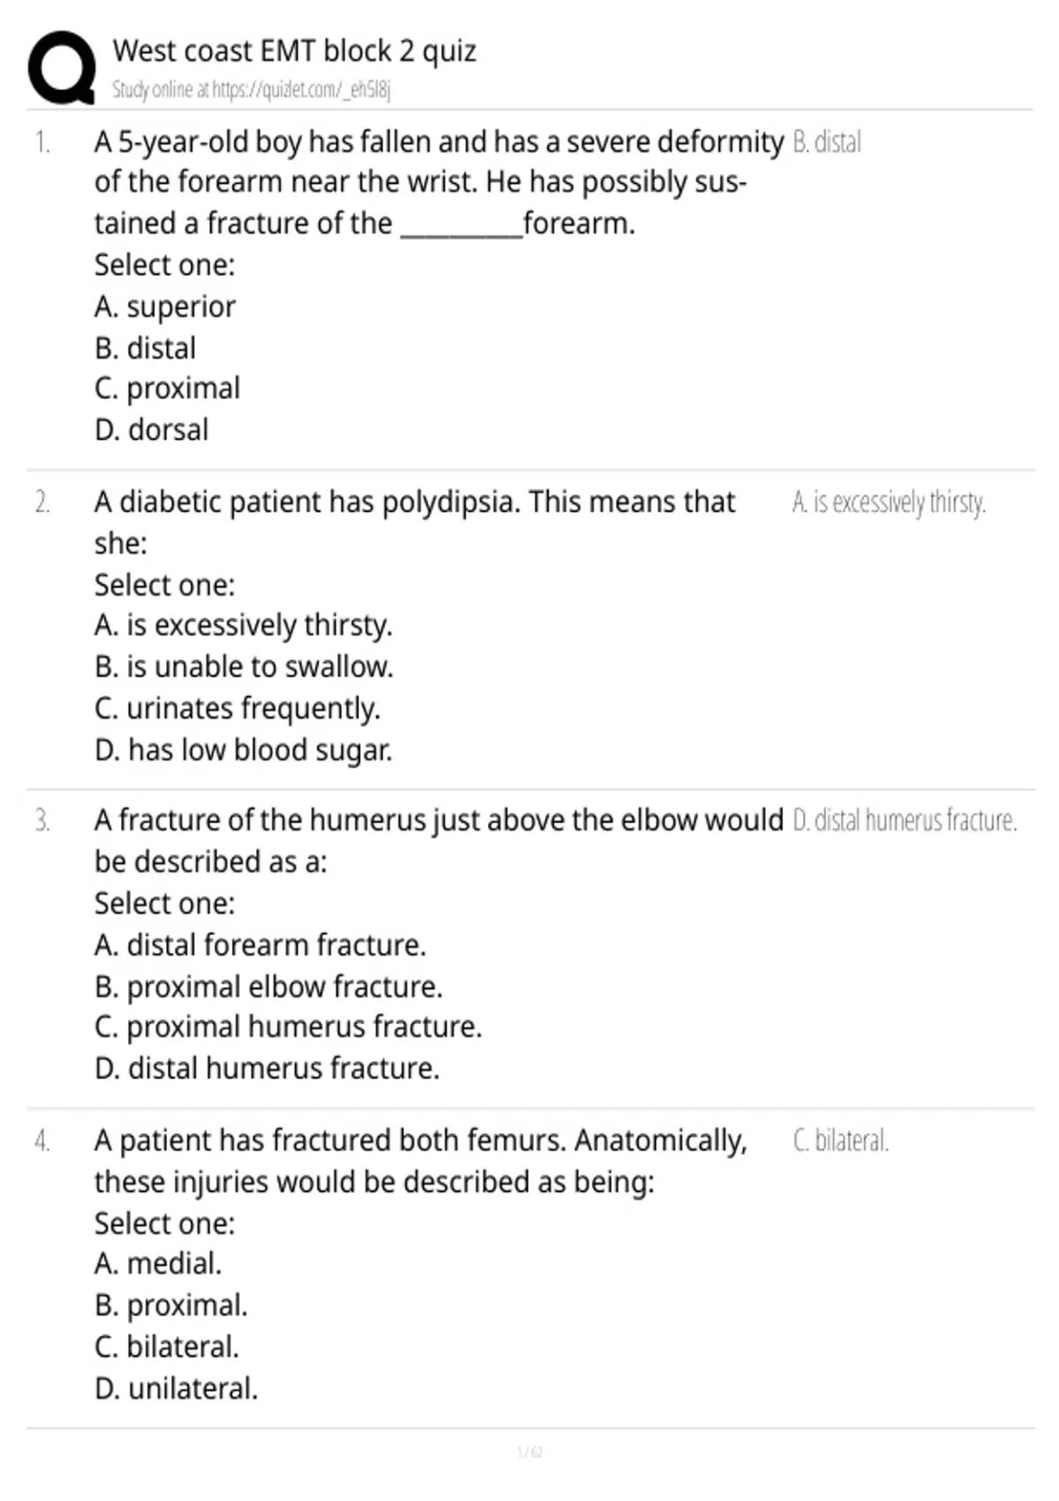Viewport: 1059px width, 1501px height.
Task: Select option C. bilateral in question 4
Action: [x=167, y=1346]
